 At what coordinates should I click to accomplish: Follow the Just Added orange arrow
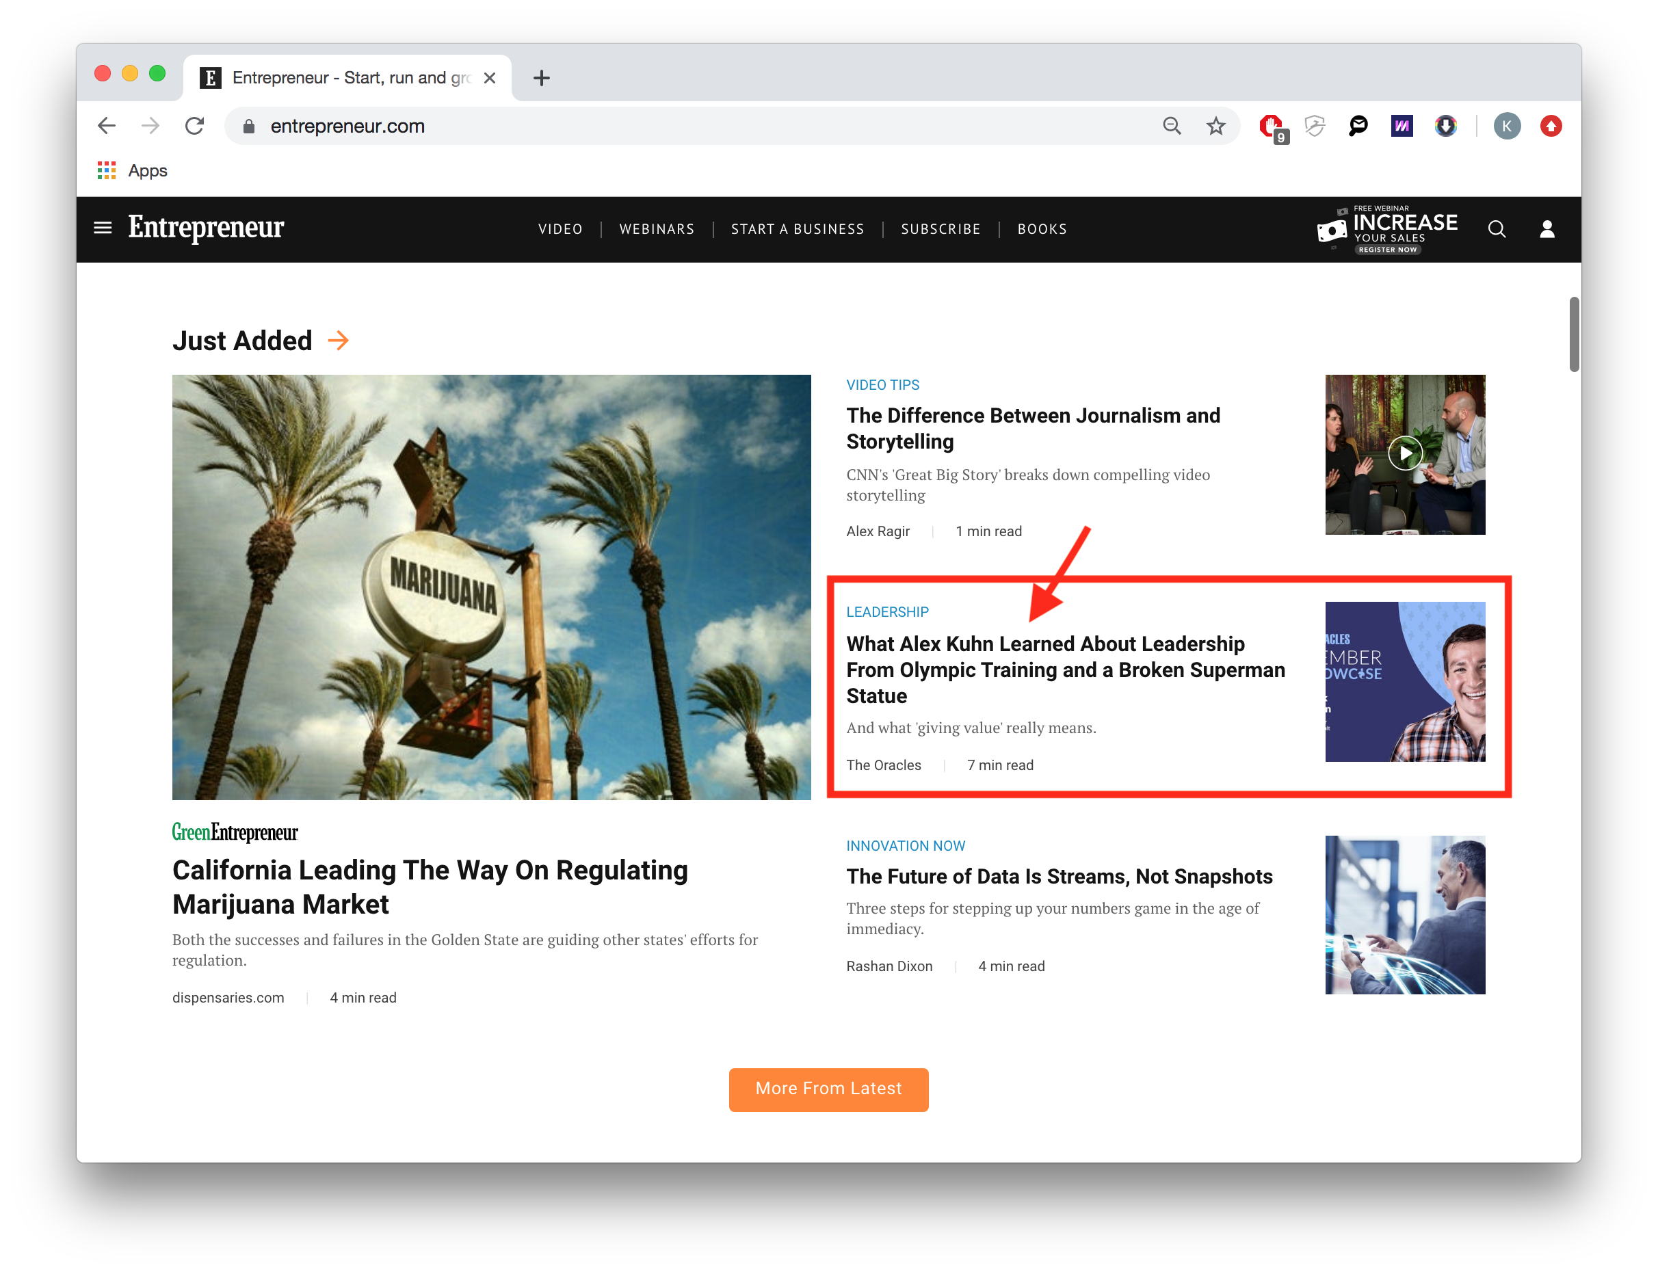pos(339,341)
